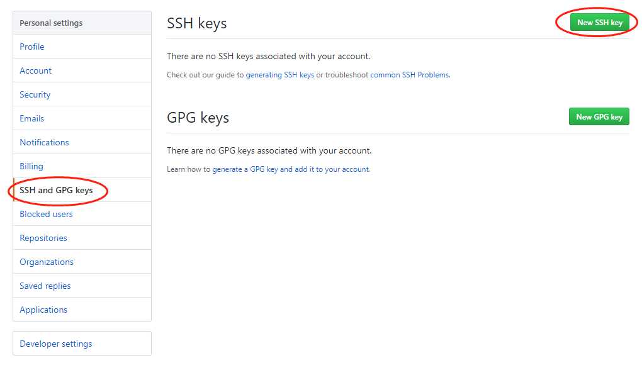642x370 pixels.
Task: Click the New SSH key button
Action: click(599, 23)
